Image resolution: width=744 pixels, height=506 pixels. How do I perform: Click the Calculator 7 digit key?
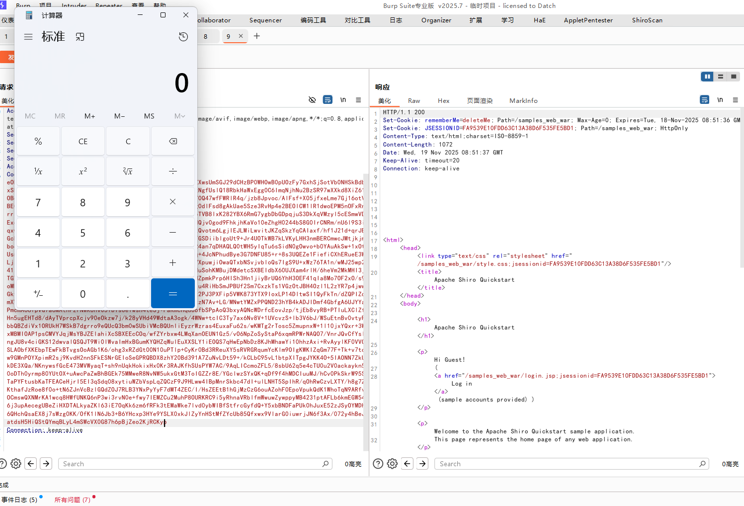pyautogui.click(x=38, y=202)
